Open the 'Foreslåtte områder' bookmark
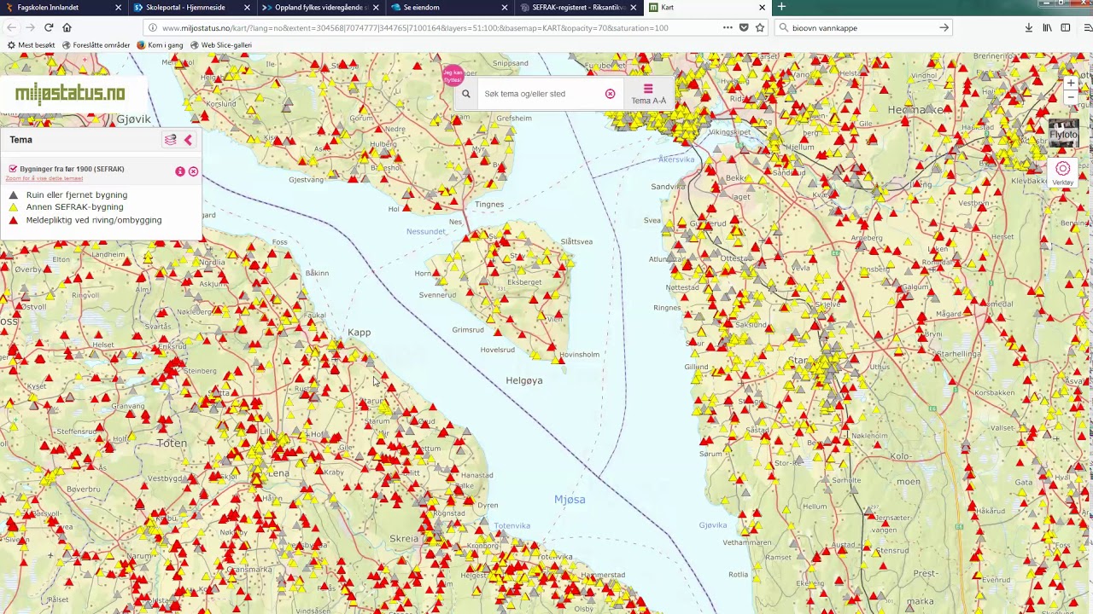The height and width of the screenshot is (614, 1093). click(96, 45)
